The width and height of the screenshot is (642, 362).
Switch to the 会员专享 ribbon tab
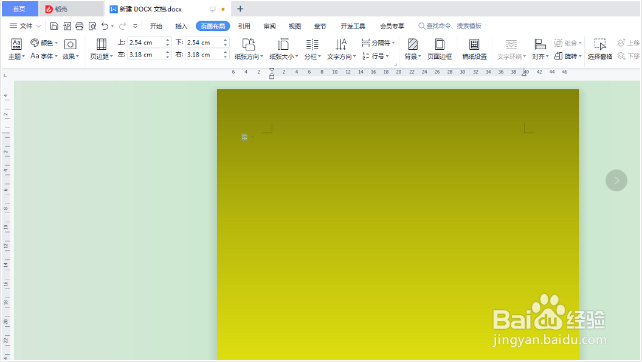click(392, 26)
